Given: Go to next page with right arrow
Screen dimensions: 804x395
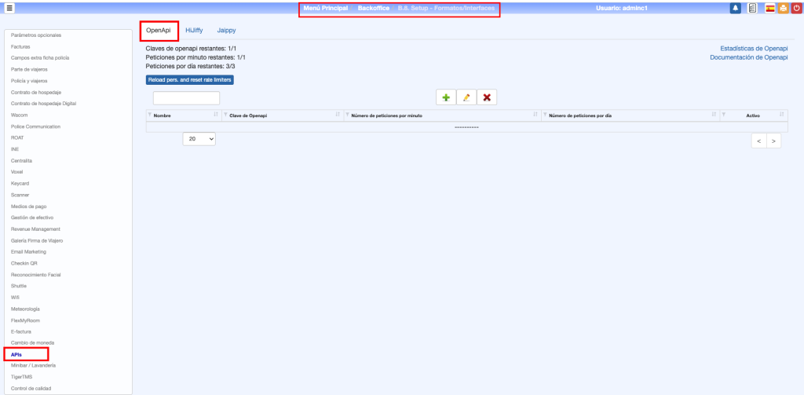Looking at the screenshot, I should click(x=775, y=141).
